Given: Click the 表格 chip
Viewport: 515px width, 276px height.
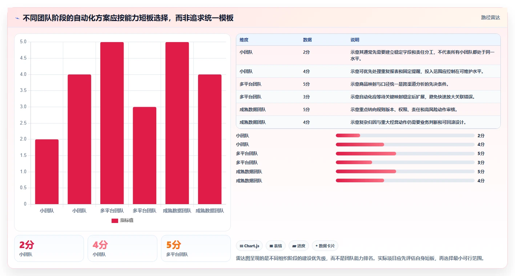Looking at the screenshot, I should tap(276, 246).
